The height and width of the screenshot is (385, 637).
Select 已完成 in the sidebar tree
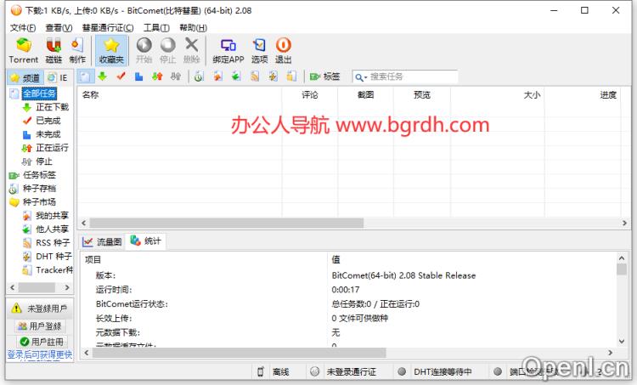point(48,121)
